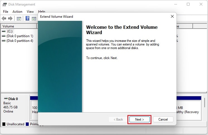Click the Forward arrow toolbar icon
Screen dimensions: 208x135
(10, 19)
